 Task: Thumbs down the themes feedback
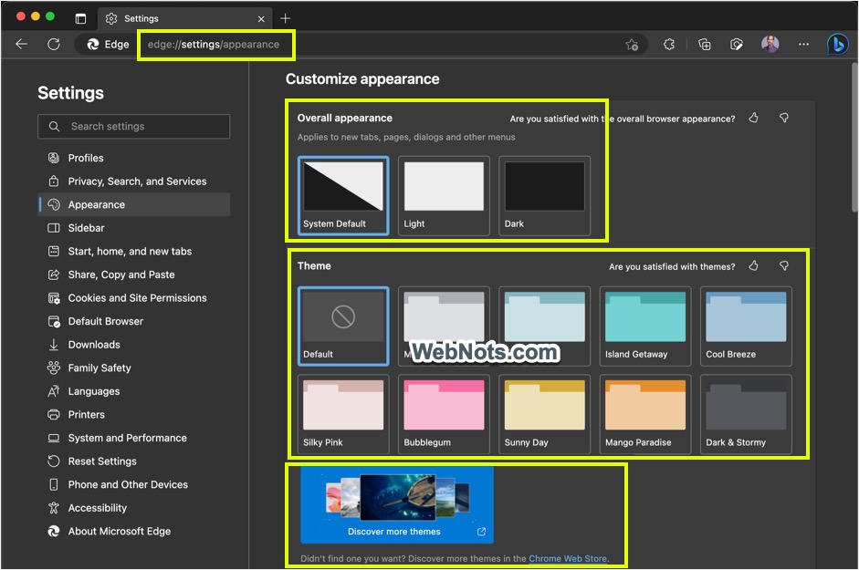click(x=783, y=265)
